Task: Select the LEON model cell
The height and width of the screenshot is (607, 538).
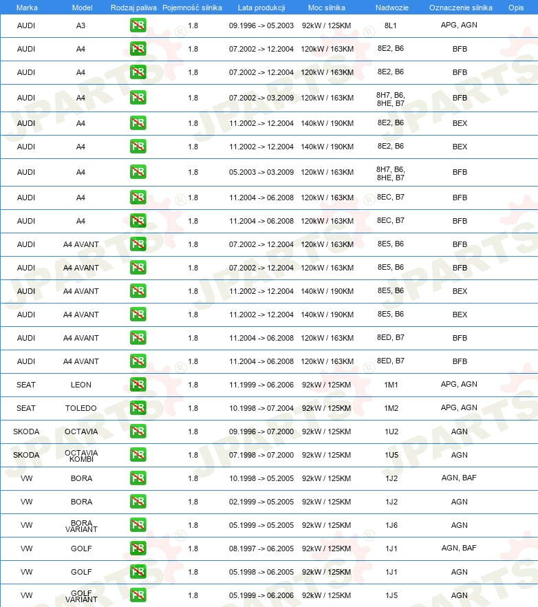Action: click(81, 385)
